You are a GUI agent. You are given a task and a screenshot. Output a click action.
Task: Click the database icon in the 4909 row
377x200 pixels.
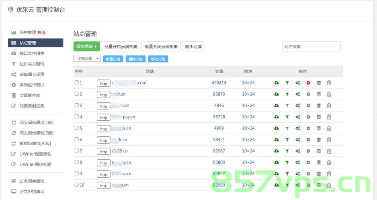(x=319, y=128)
